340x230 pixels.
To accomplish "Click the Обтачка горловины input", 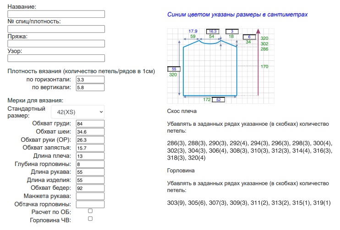I will 90,204.
